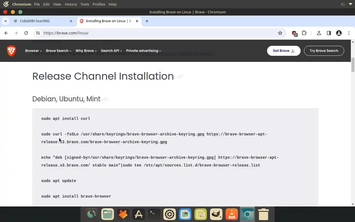The width and height of the screenshot is (355, 222).
Task: Open the Chromium application menu
Action: (x=22, y=4)
